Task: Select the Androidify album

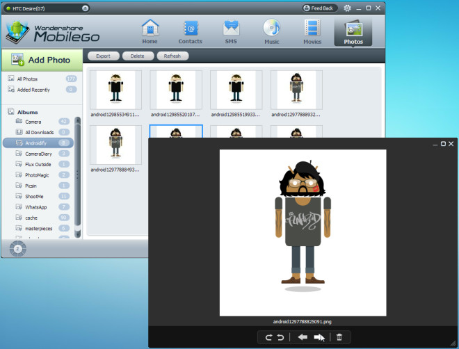Action: pos(38,143)
